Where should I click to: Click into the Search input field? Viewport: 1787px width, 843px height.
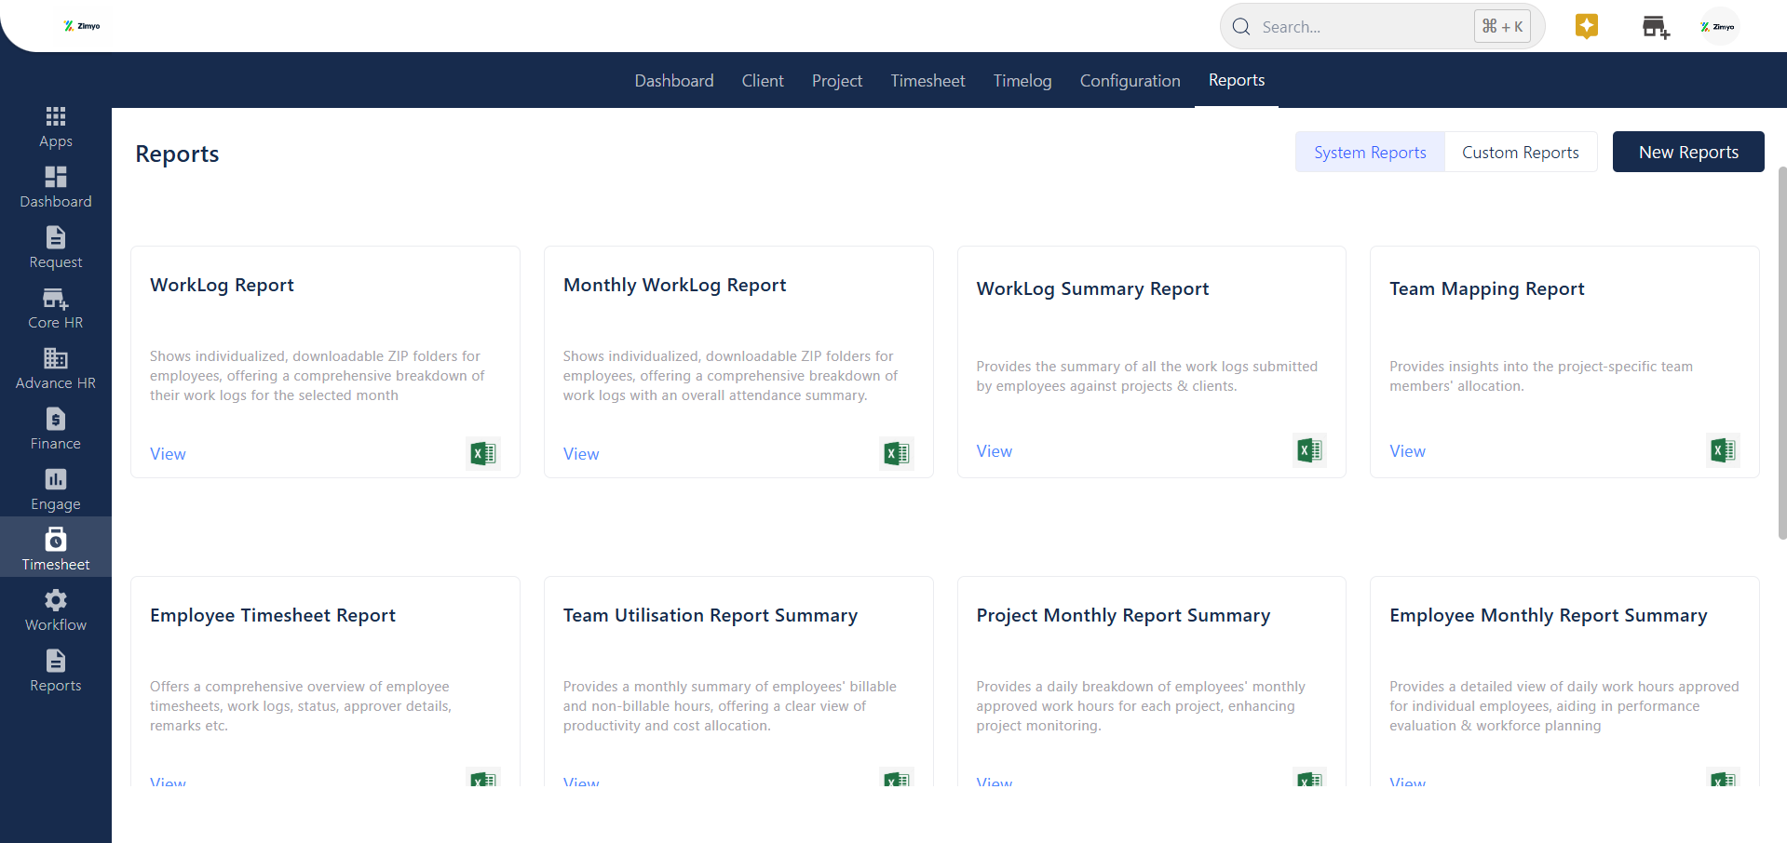1361,27
